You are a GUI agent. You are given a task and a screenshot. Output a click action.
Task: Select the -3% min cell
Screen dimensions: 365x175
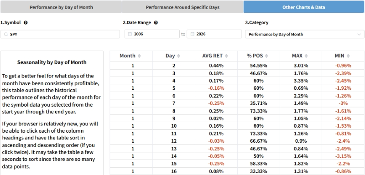[x=343, y=103]
